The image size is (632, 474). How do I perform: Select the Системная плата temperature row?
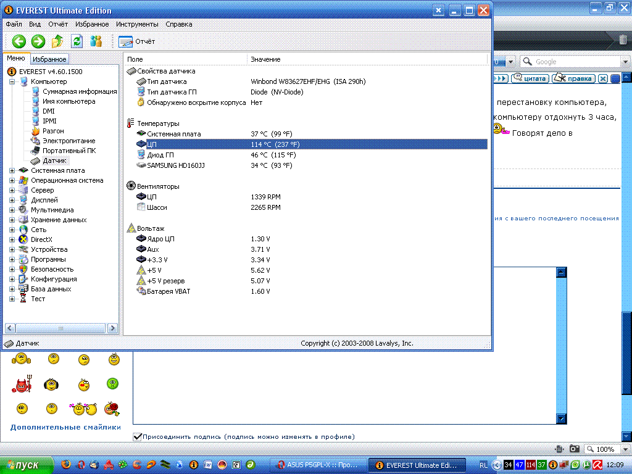coord(312,134)
